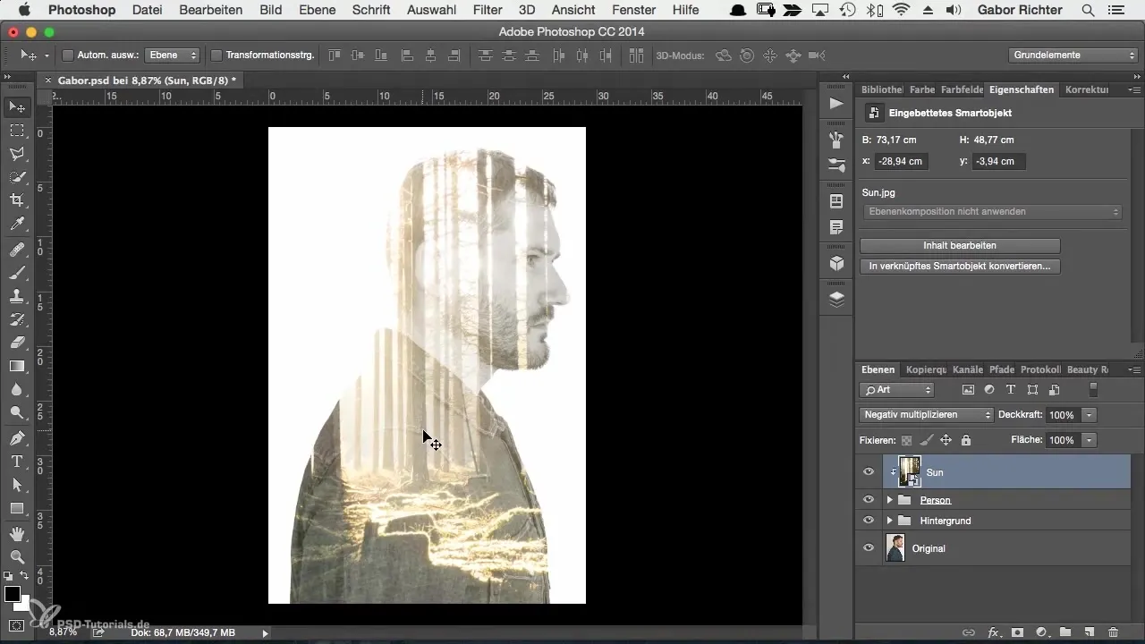Select the Brush tool
Screen dimensions: 1145x644
click(x=16, y=273)
